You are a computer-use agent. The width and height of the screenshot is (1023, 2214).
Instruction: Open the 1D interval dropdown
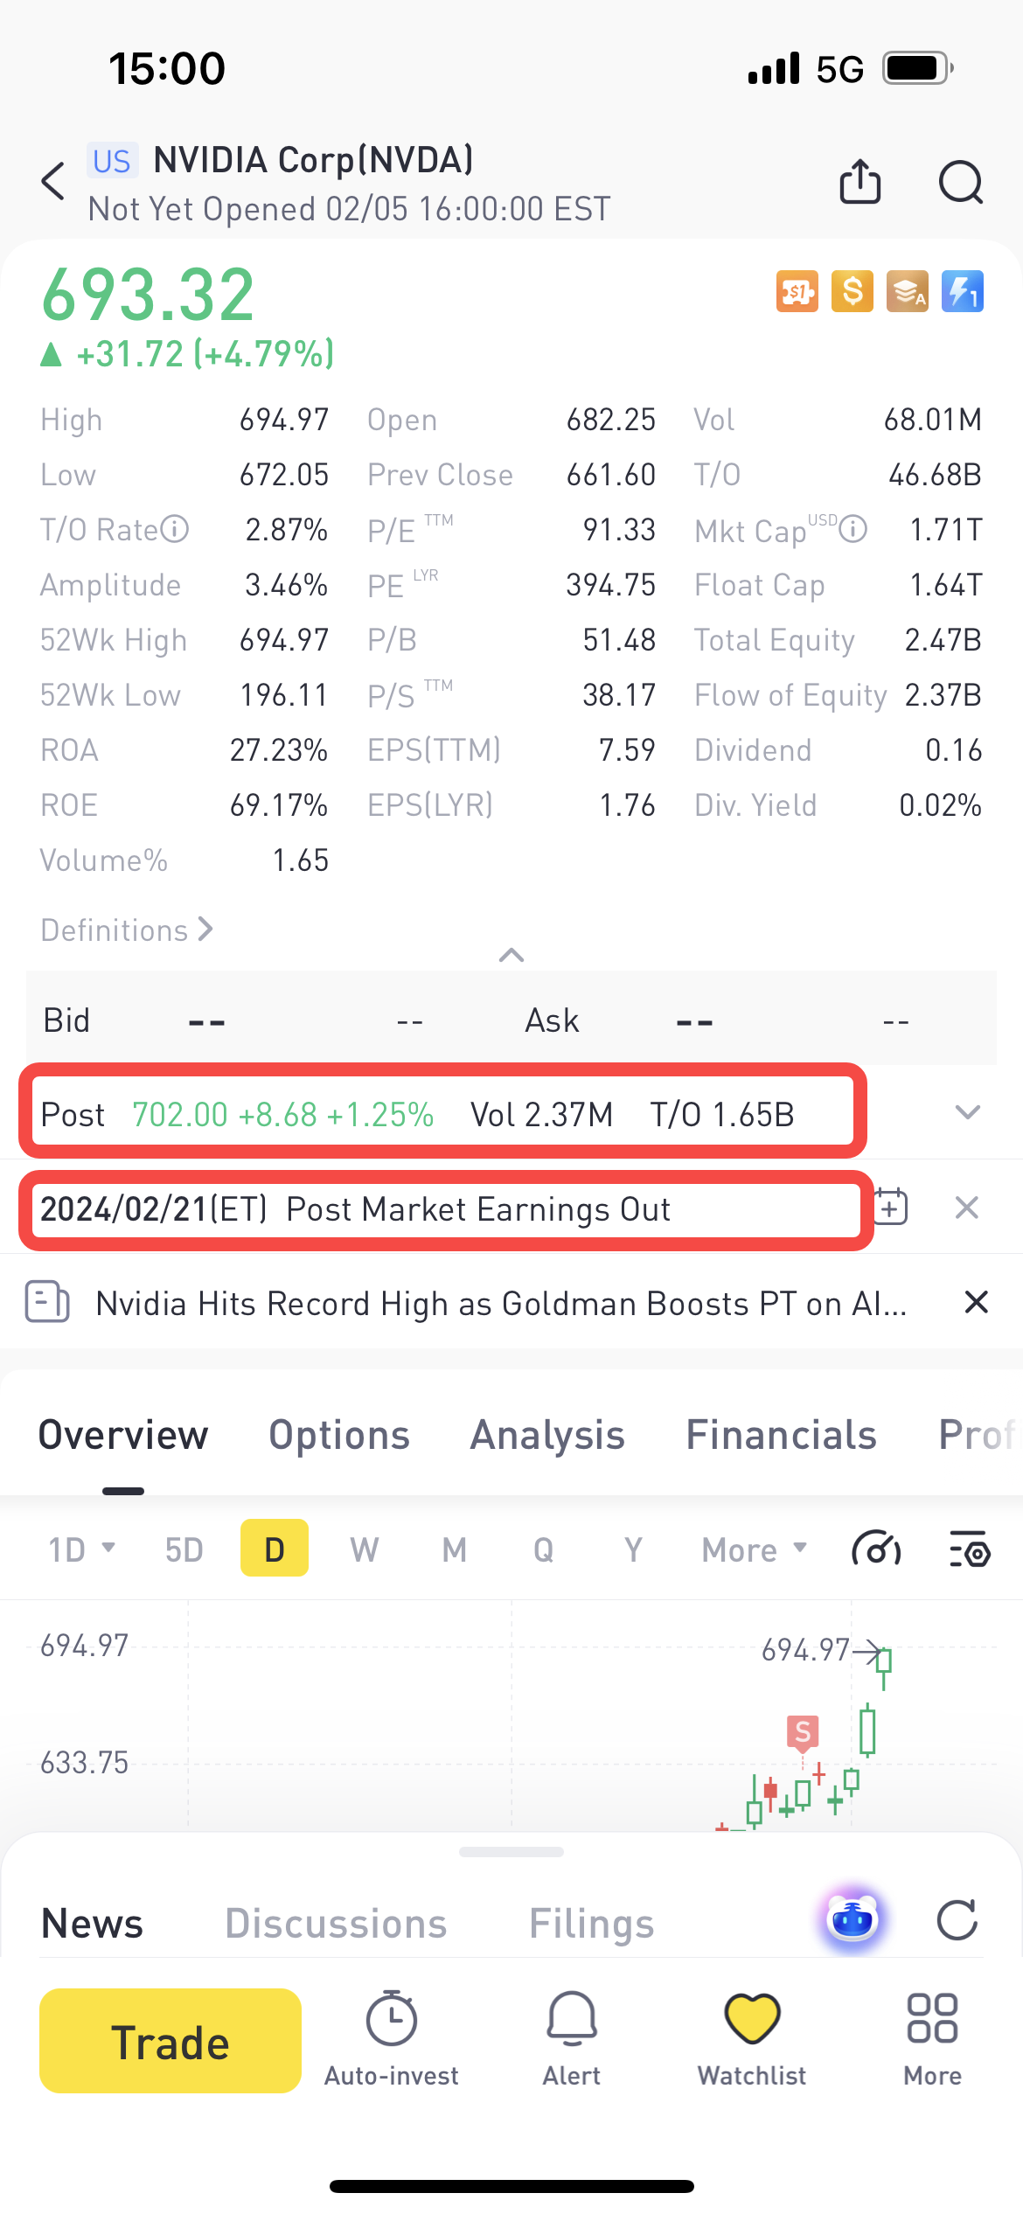pyautogui.click(x=82, y=1549)
